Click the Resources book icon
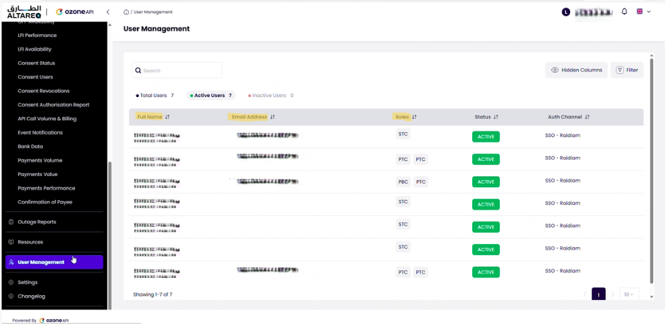665x324 pixels. (12, 242)
